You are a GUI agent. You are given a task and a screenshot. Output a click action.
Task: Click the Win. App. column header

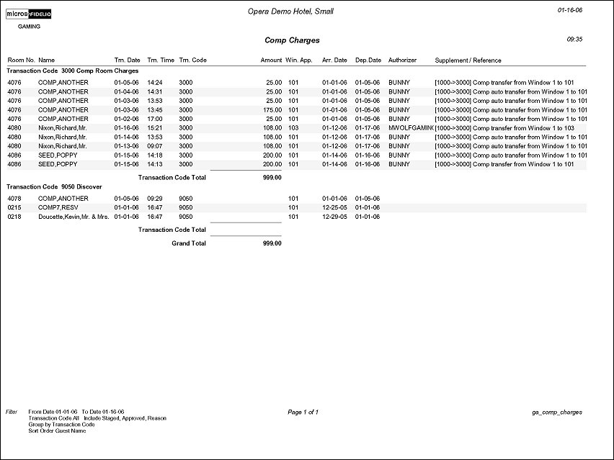(x=299, y=60)
